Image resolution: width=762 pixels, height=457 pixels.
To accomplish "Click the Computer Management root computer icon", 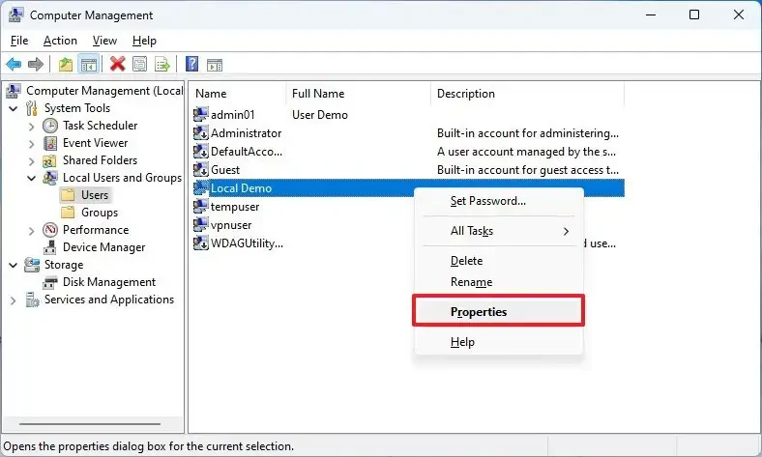I will pyautogui.click(x=14, y=91).
